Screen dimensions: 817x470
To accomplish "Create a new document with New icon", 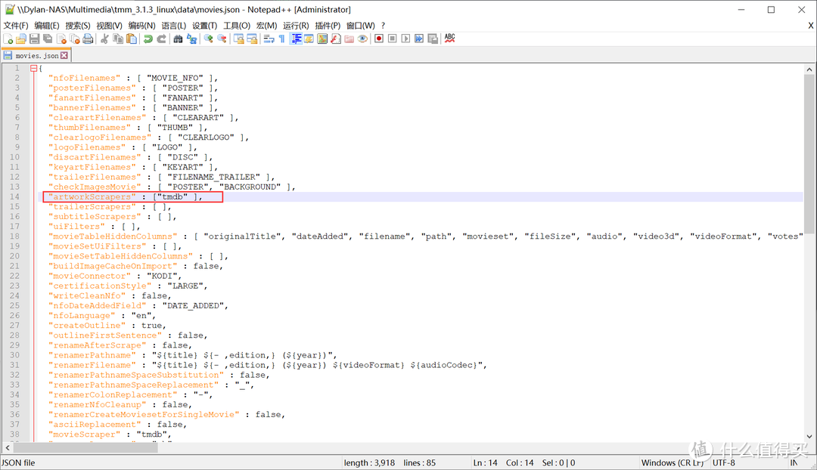I will [x=8, y=39].
